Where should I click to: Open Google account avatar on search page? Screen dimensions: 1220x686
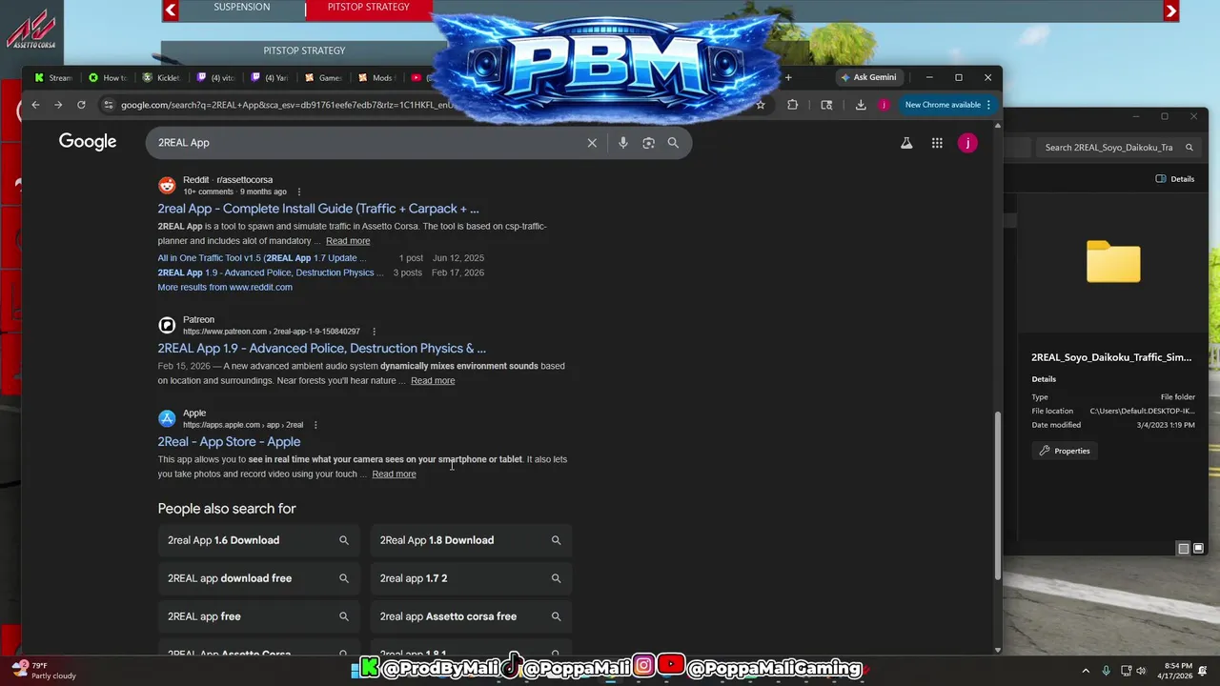967,143
